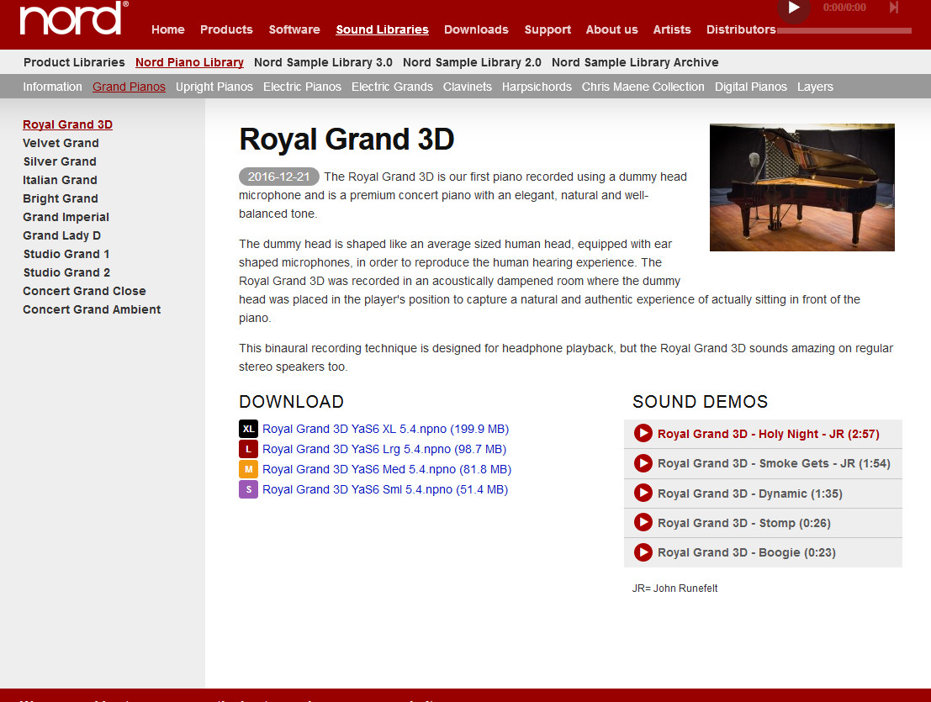Image resolution: width=931 pixels, height=702 pixels.
Task: Select Italian Grand in sidebar
Action: click(x=60, y=180)
